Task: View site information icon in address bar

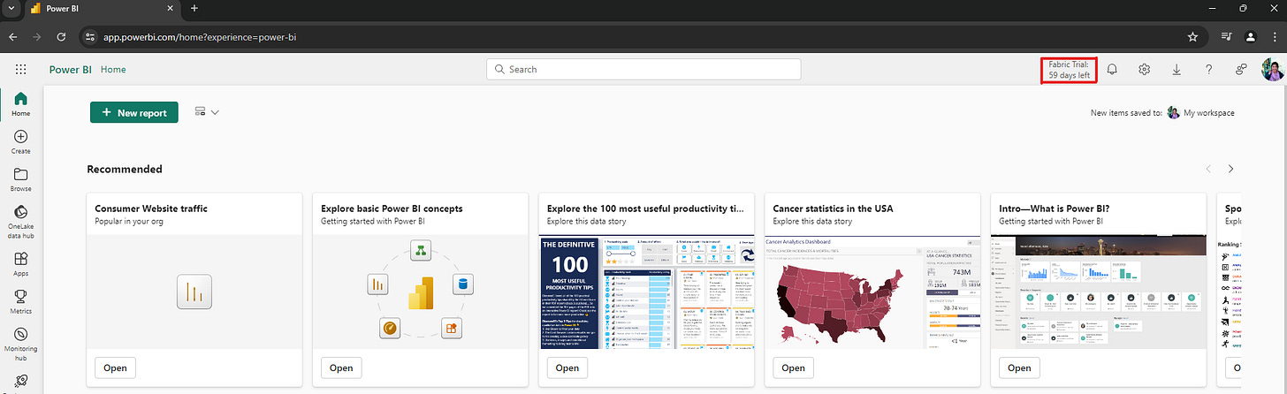Action: point(89,37)
